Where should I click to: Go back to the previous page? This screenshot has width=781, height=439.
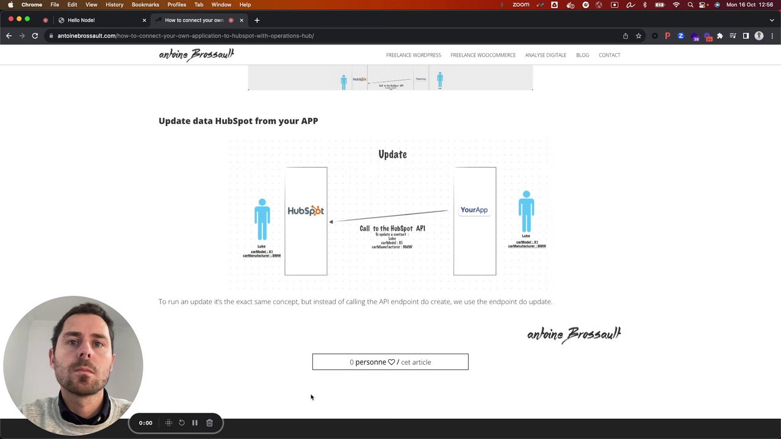[x=9, y=36]
